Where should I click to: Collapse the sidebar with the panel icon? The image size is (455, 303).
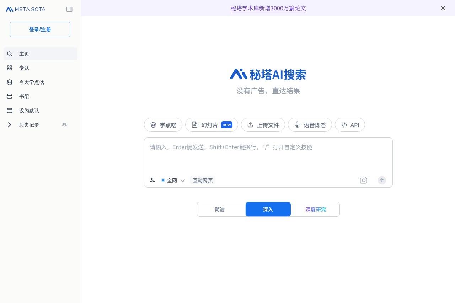click(x=69, y=9)
